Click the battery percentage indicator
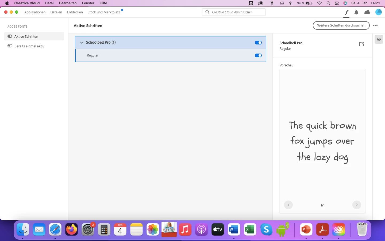385x241 pixels. point(305,3)
